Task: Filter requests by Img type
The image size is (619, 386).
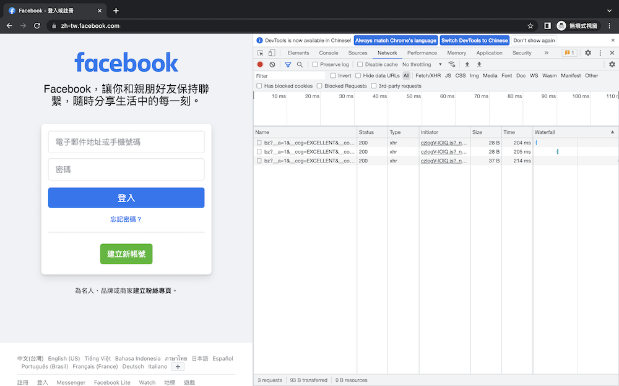Action: pos(474,75)
